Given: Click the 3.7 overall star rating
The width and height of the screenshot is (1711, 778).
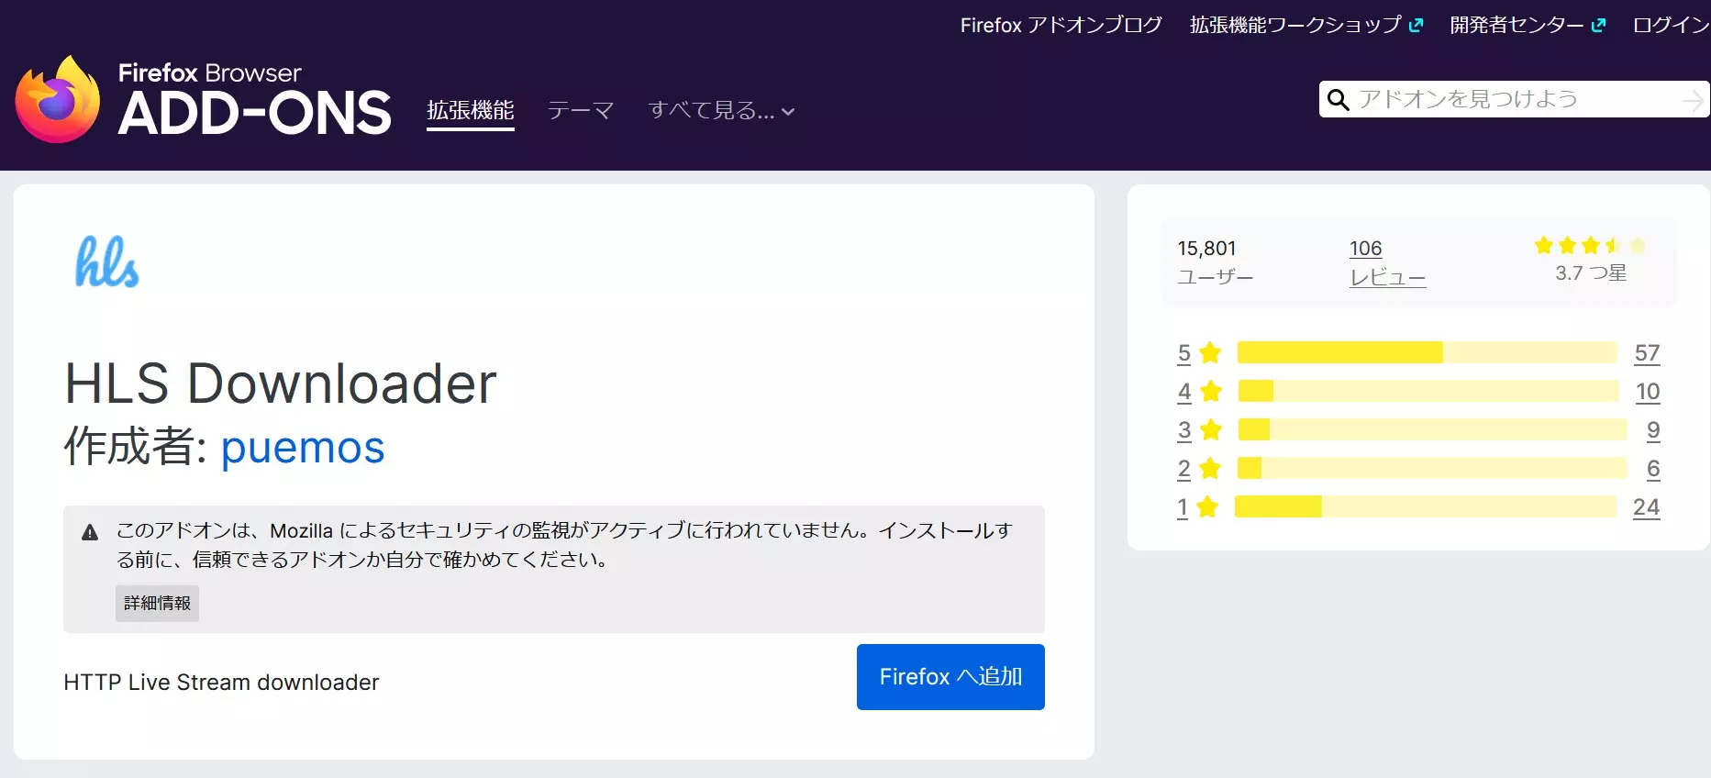Looking at the screenshot, I should tap(1591, 246).
